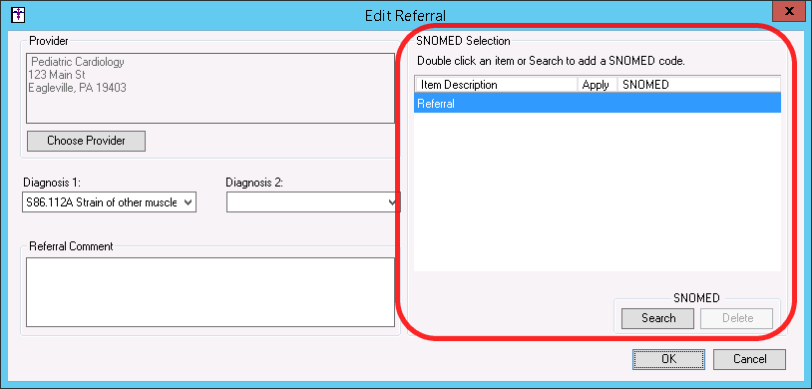Click the Apply cell of Referral row

pos(598,103)
